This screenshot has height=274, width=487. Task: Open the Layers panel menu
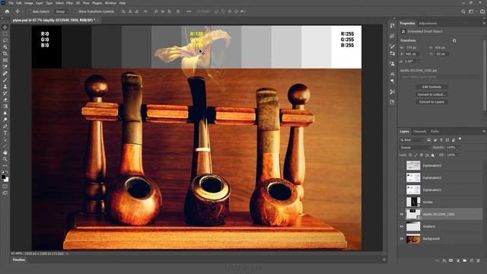(484, 132)
